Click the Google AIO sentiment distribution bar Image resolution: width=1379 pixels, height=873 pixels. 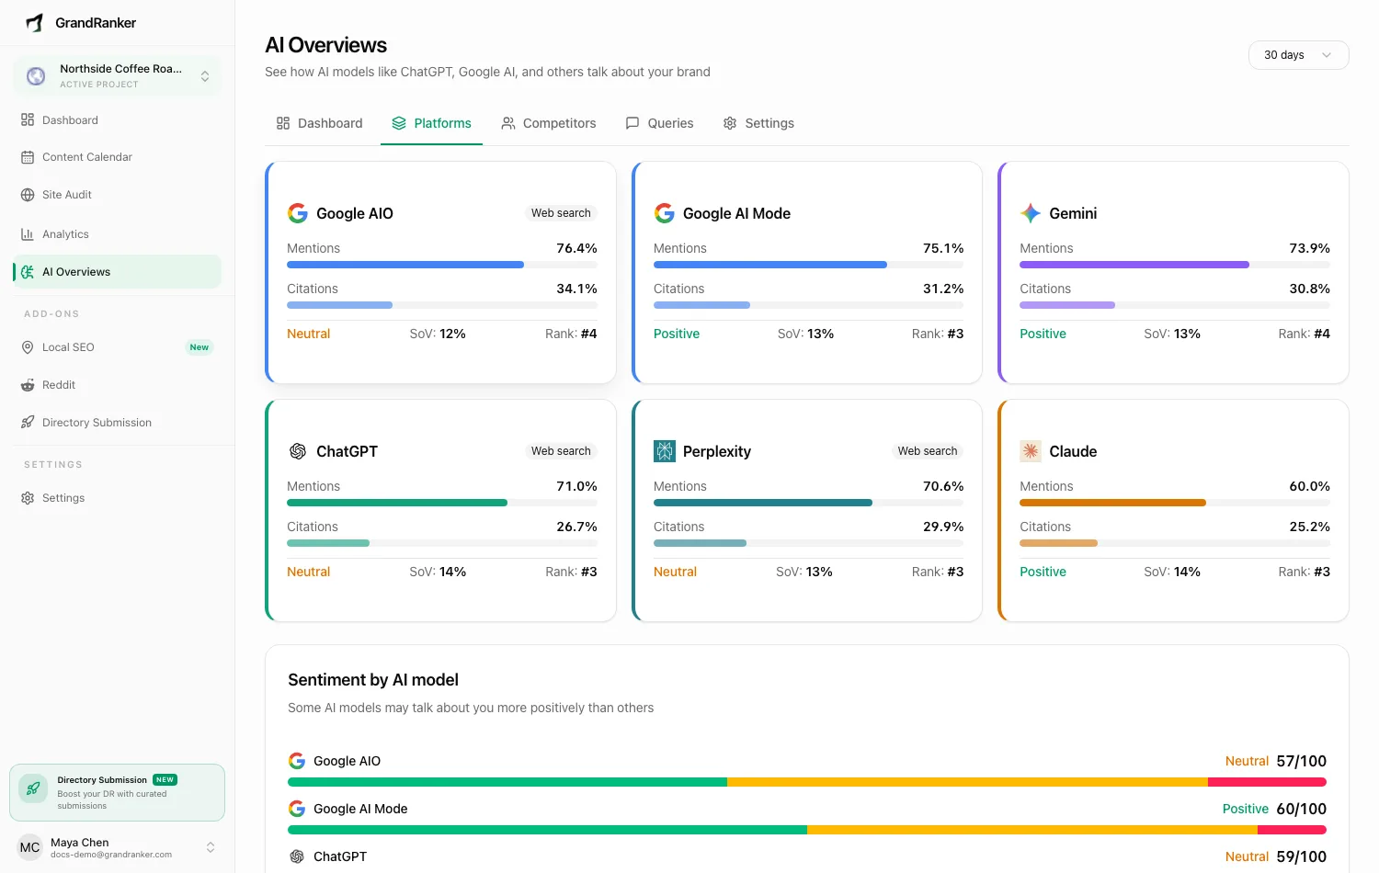[807, 782]
